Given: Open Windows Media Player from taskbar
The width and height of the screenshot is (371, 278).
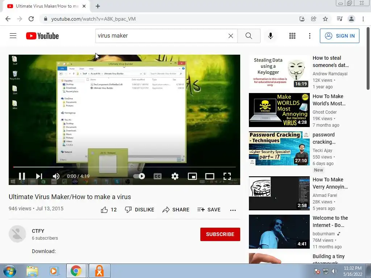Looking at the screenshot, I should pyautogui.click(x=54, y=271).
